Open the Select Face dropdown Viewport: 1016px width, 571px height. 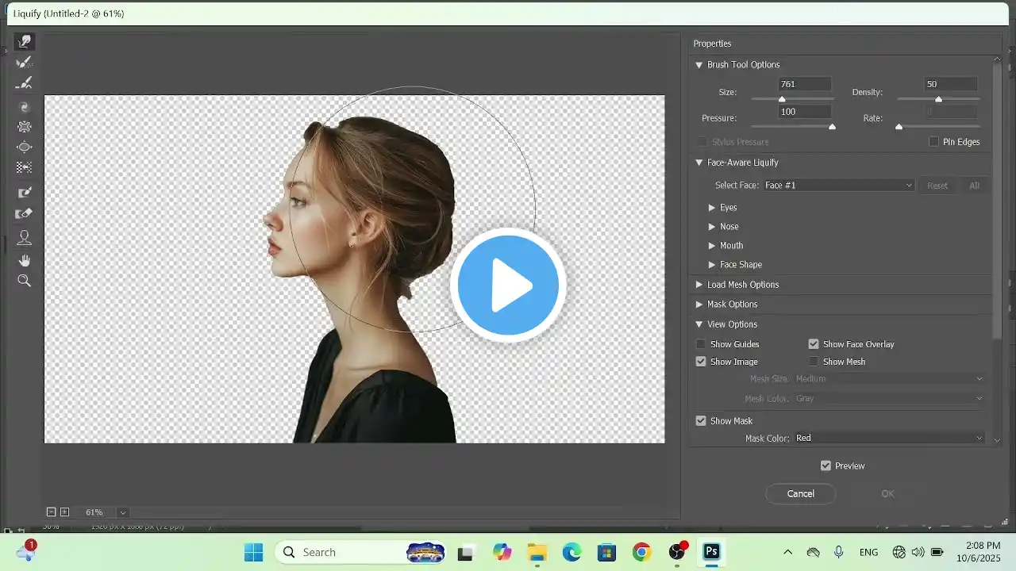(838, 186)
